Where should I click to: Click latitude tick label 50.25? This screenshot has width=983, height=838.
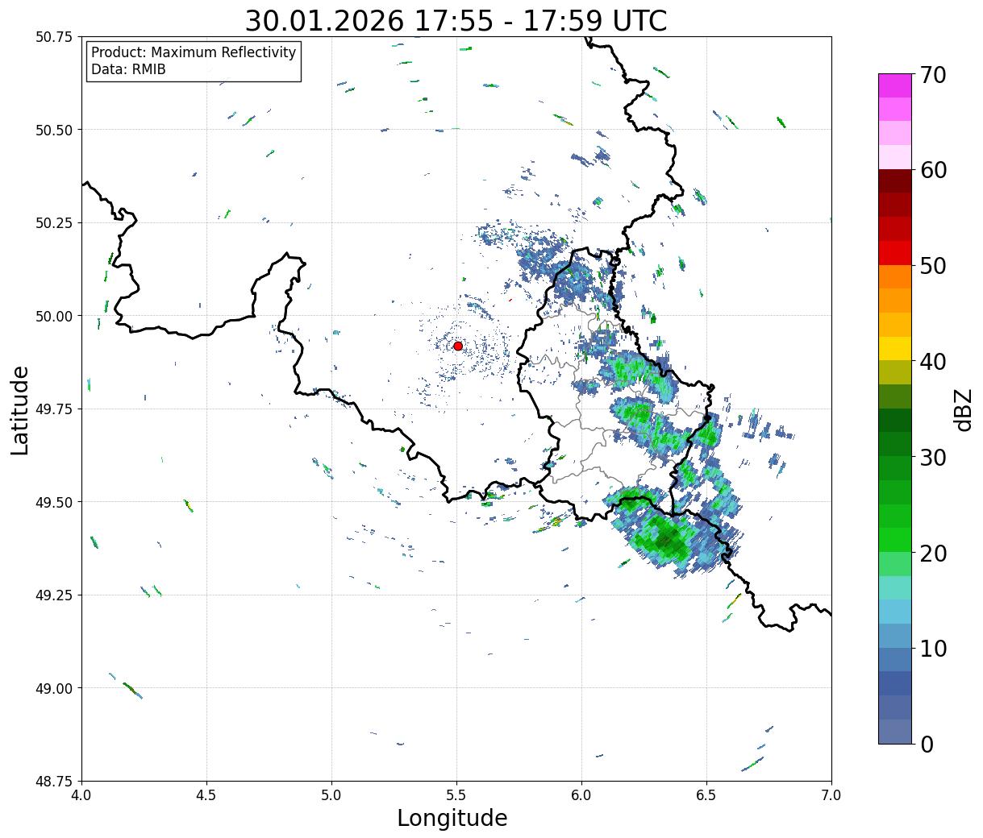(x=53, y=223)
